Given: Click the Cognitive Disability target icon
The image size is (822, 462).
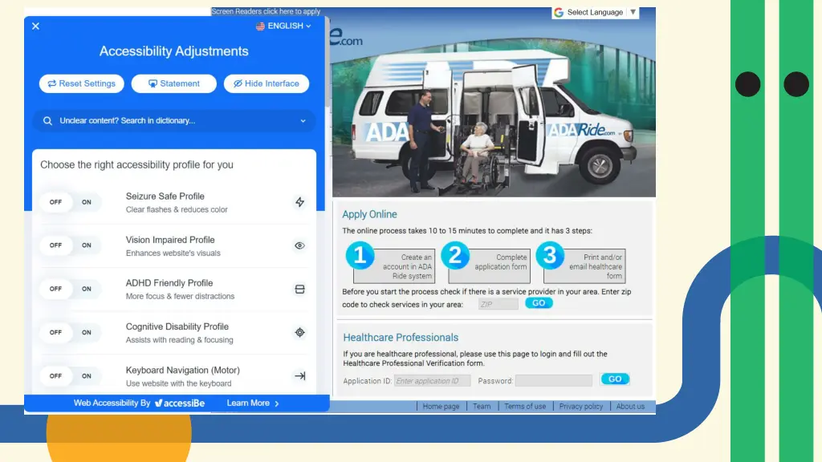Looking at the screenshot, I should click(x=300, y=333).
